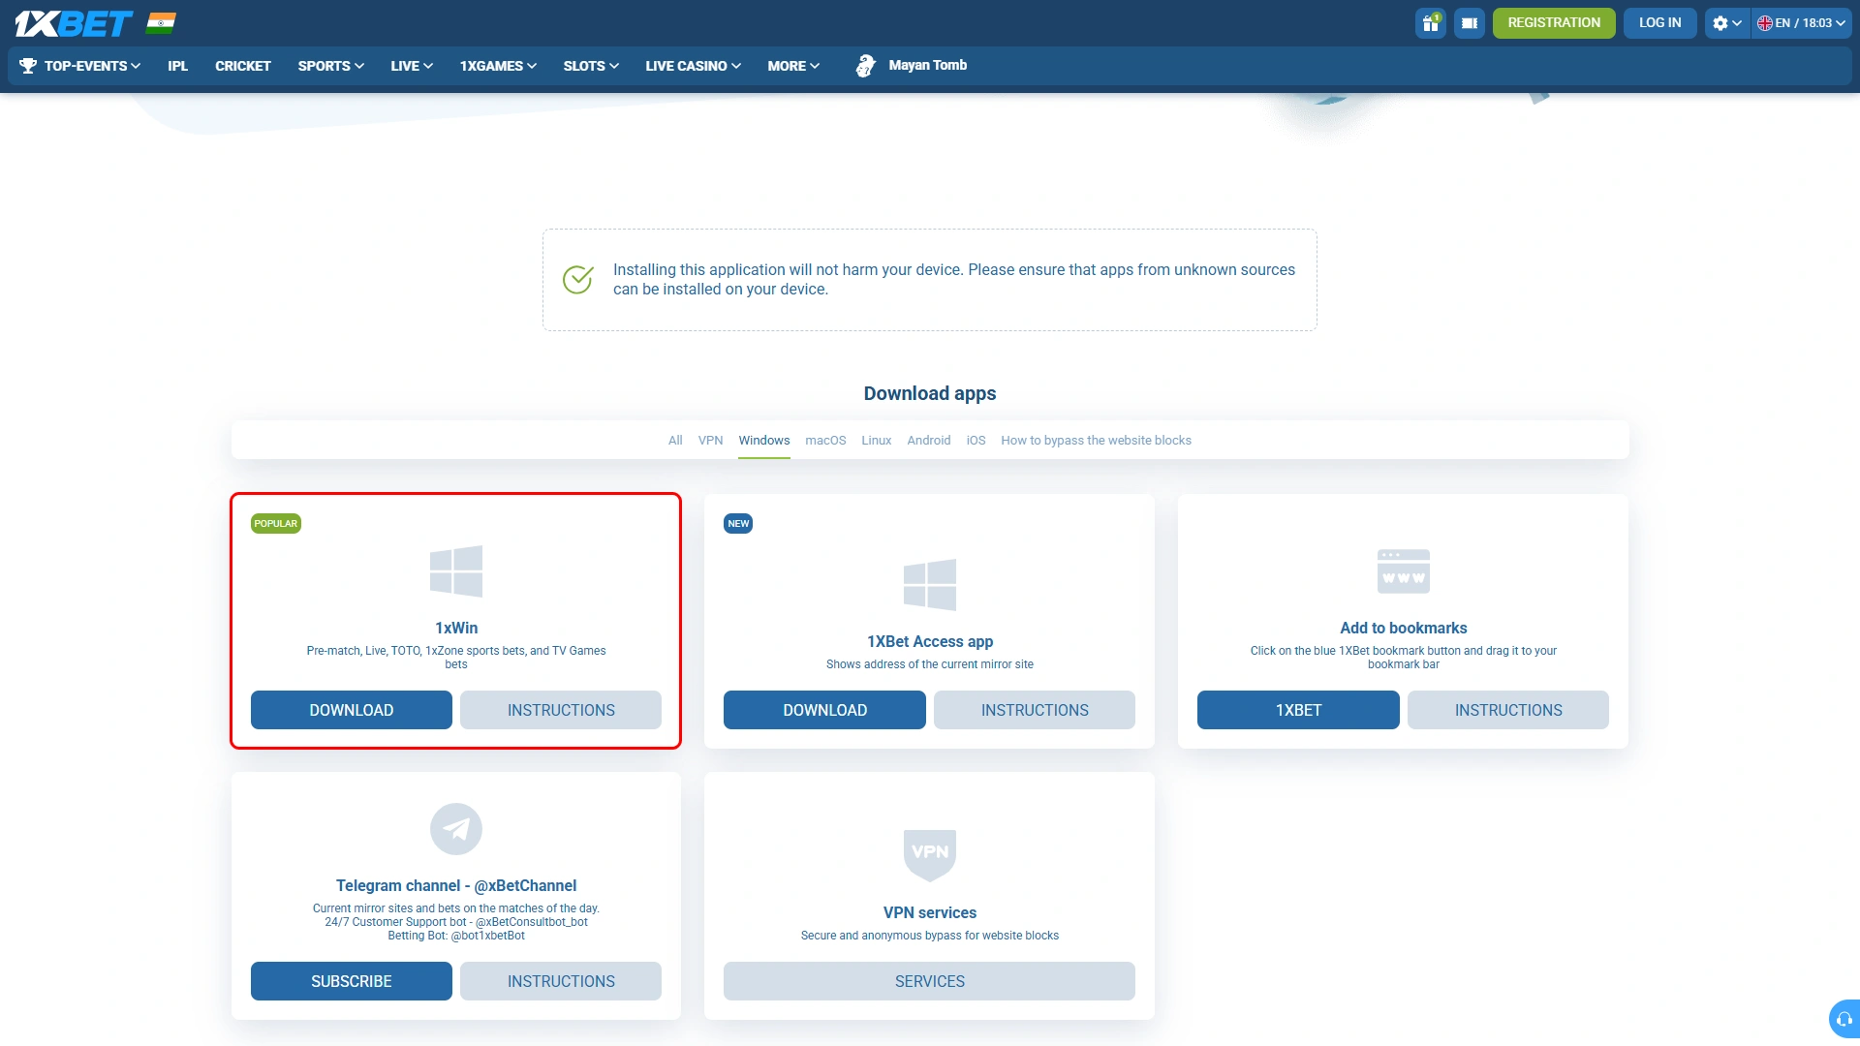Open the settings gear dropdown
The height and width of the screenshot is (1046, 1860).
[x=1727, y=23]
